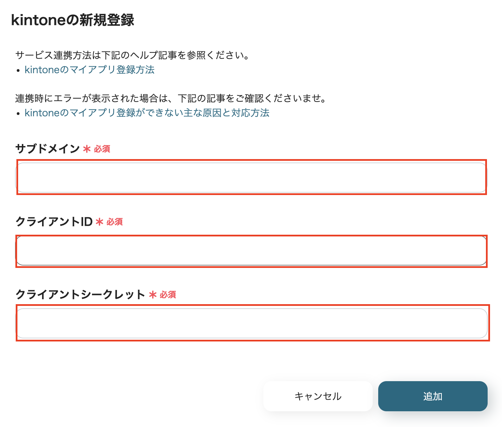Click the red asterisk beside クライアントID
Image resolution: width=502 pixels, height=427 pixels.
point(99,222)
